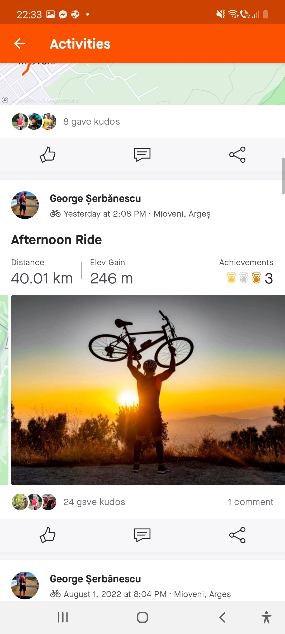Share the Afternoon Ride activity

coord(237,535)
